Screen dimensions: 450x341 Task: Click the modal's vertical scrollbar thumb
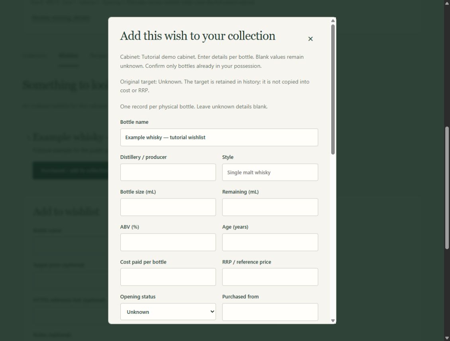[333, 89]
